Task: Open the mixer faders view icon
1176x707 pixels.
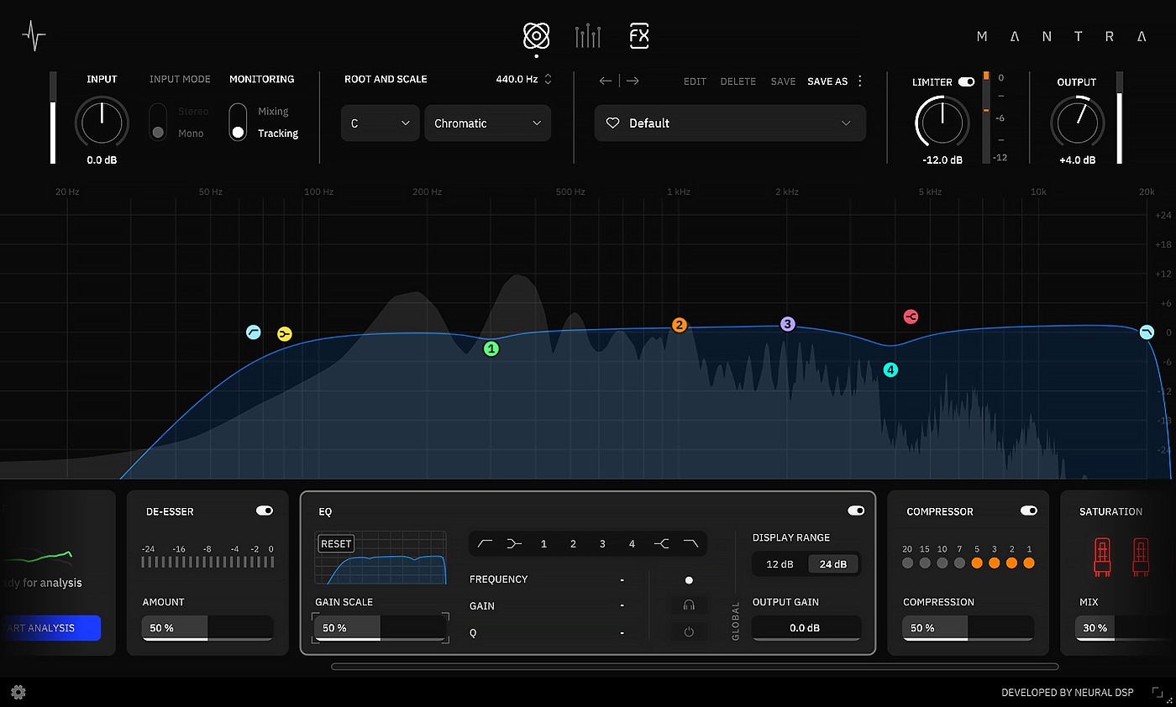Action: 587,36
